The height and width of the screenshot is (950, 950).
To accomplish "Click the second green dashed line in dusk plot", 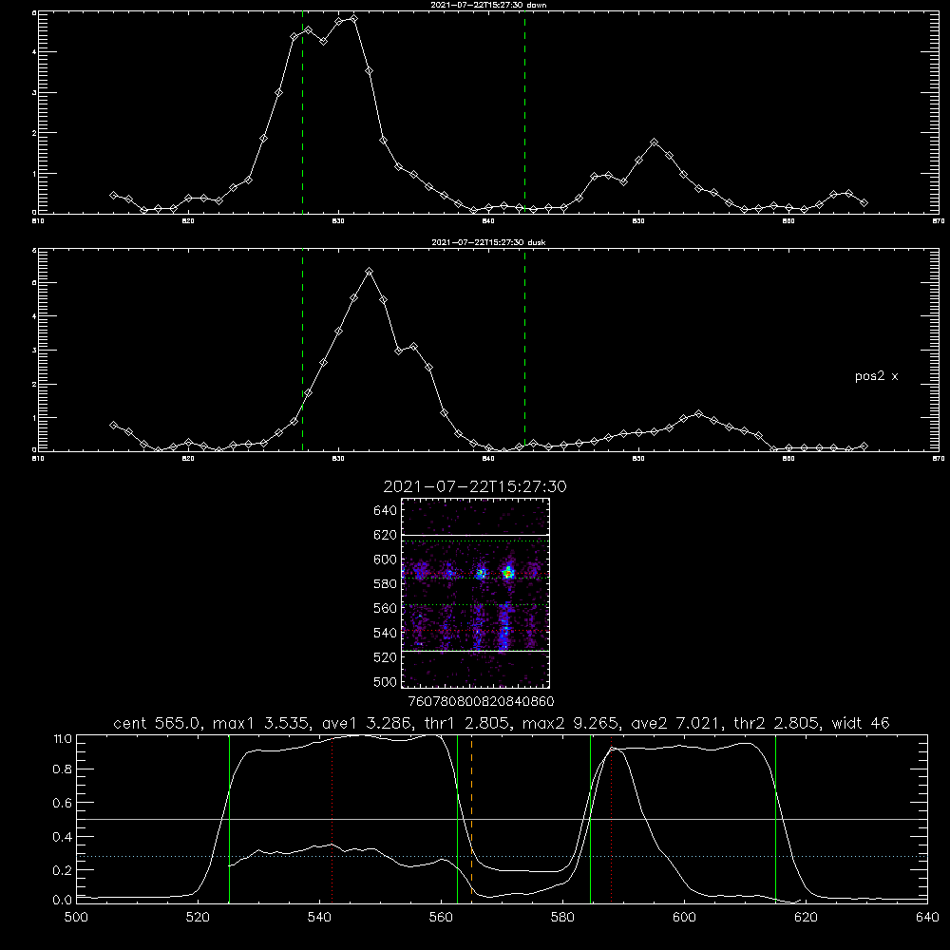I will [x=524, y=351].
